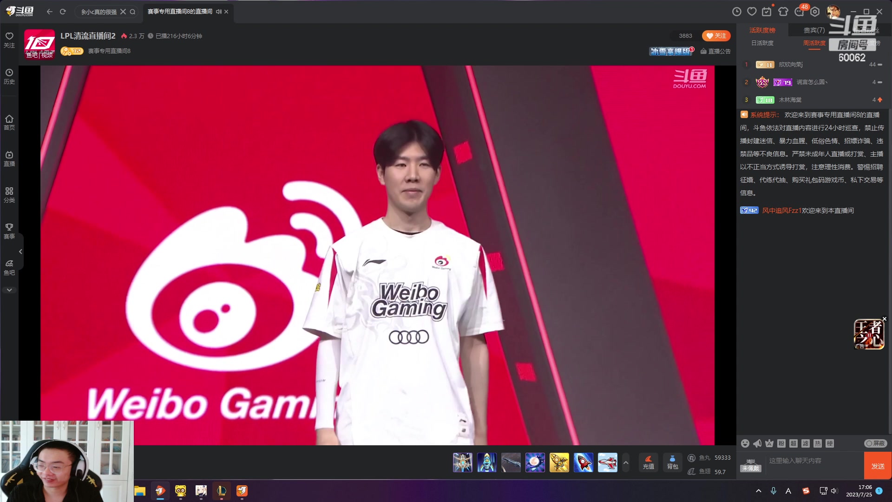Open the user avatar profile menu
The width and height of the screenshot is (892, 502).
833,12
